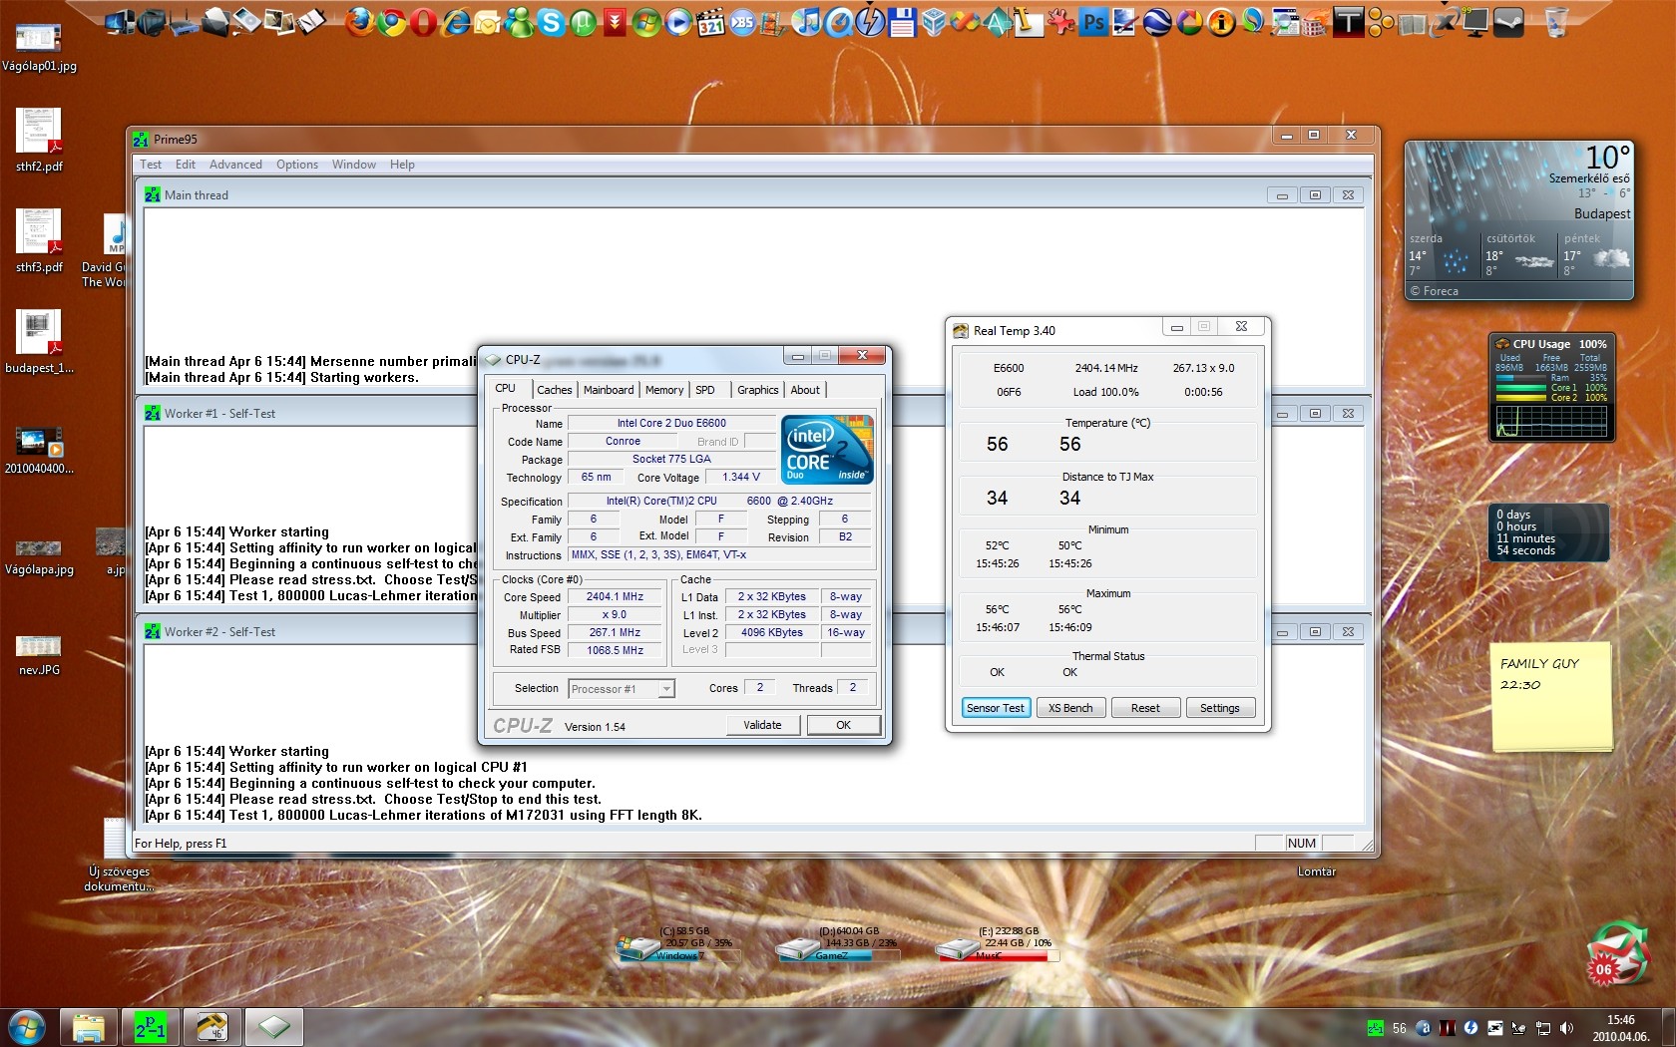Screen dimensions: 1676x1047
Task: Click the E: drive Music gauge
Action: (996, 944)
